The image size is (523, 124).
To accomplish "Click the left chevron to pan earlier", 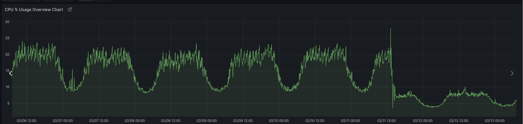I will click(x=10, y=73).
